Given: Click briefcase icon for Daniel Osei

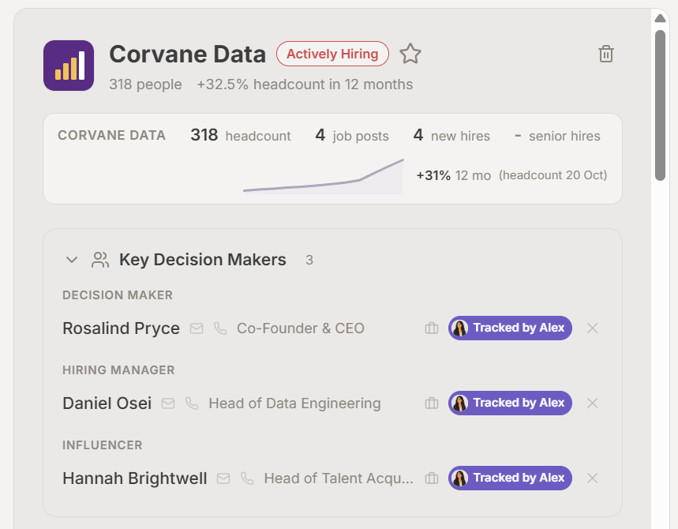Looking at the screenshot, I should (432, 403).
